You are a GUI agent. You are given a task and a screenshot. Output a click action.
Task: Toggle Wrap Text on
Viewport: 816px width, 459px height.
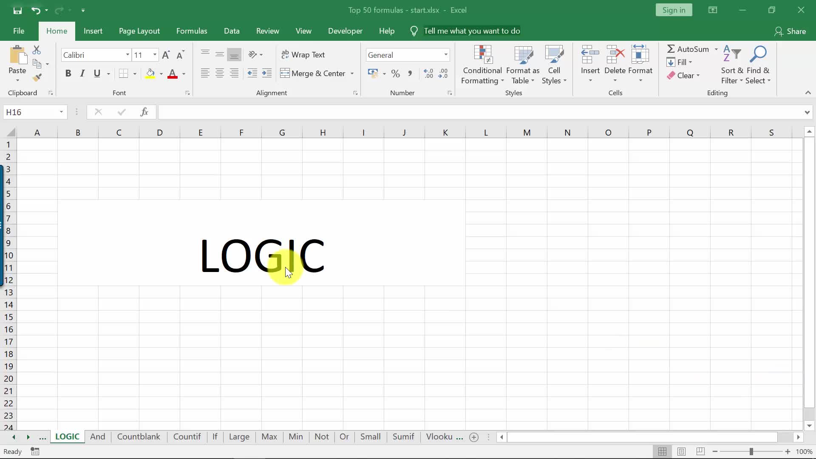[x=303, y=54]
